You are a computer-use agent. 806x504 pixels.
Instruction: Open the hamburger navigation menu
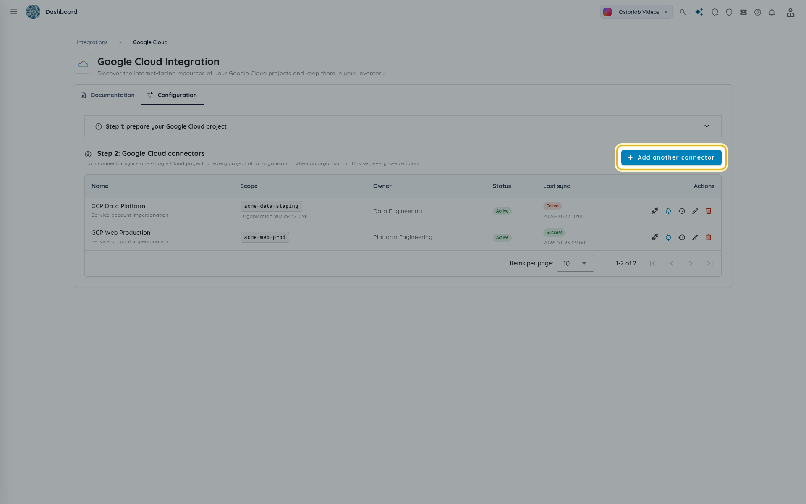[14, 12]
